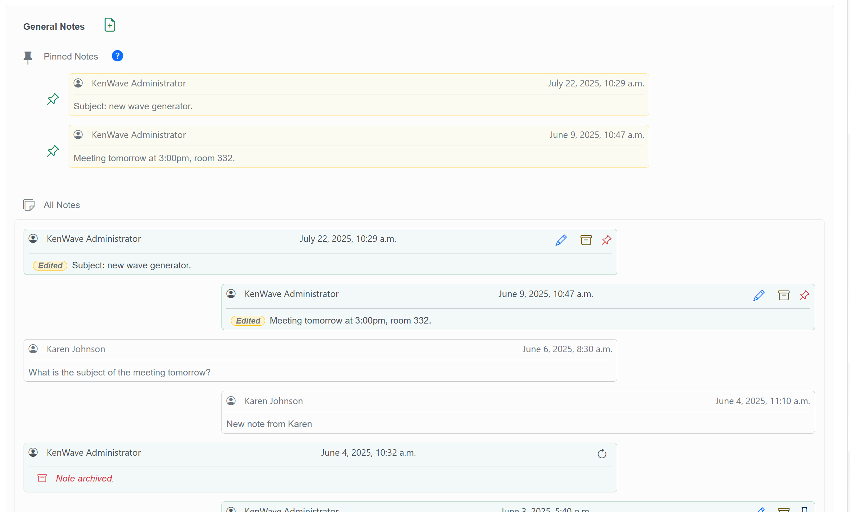Toggle red pin on June 9 note
The width and height of the screenshot is (850, 512).
pos(804,295)
